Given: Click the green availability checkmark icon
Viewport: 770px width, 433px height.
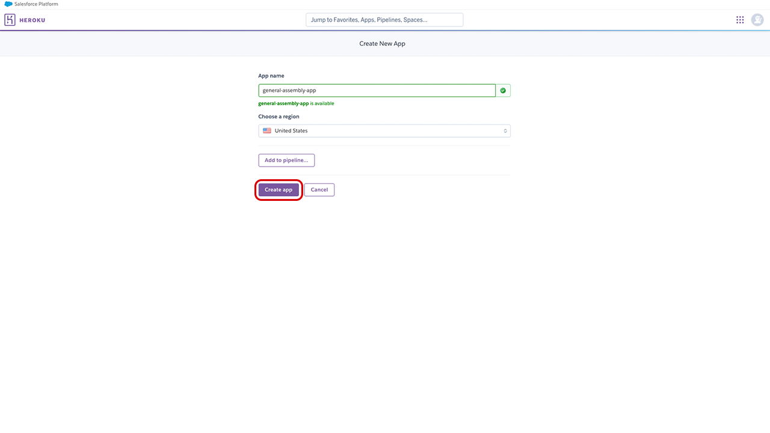Looking at the screenshot, I should click(x=503, y=91).
